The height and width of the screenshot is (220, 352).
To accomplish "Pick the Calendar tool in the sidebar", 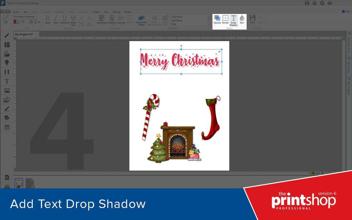I will point(6,127).
